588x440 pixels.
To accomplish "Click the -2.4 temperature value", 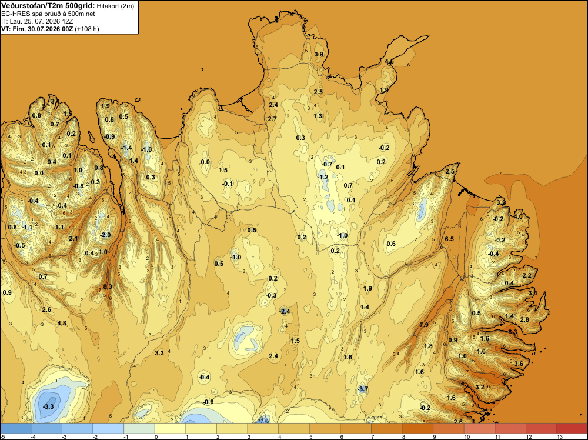I will 285,311.
